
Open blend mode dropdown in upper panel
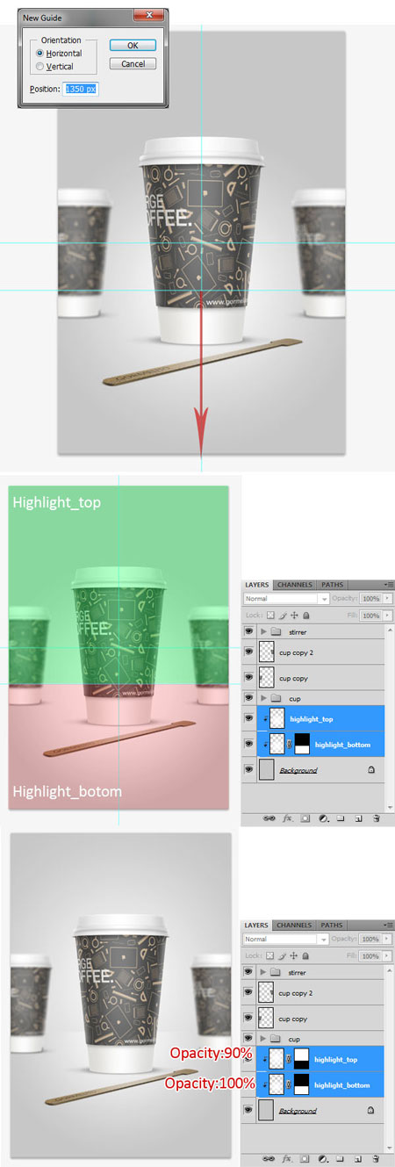click(286, 599)
